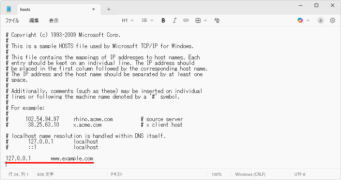341x180 pixels.
Task: Click the 行 24、列 1 status entry
Action: [18, 174]
